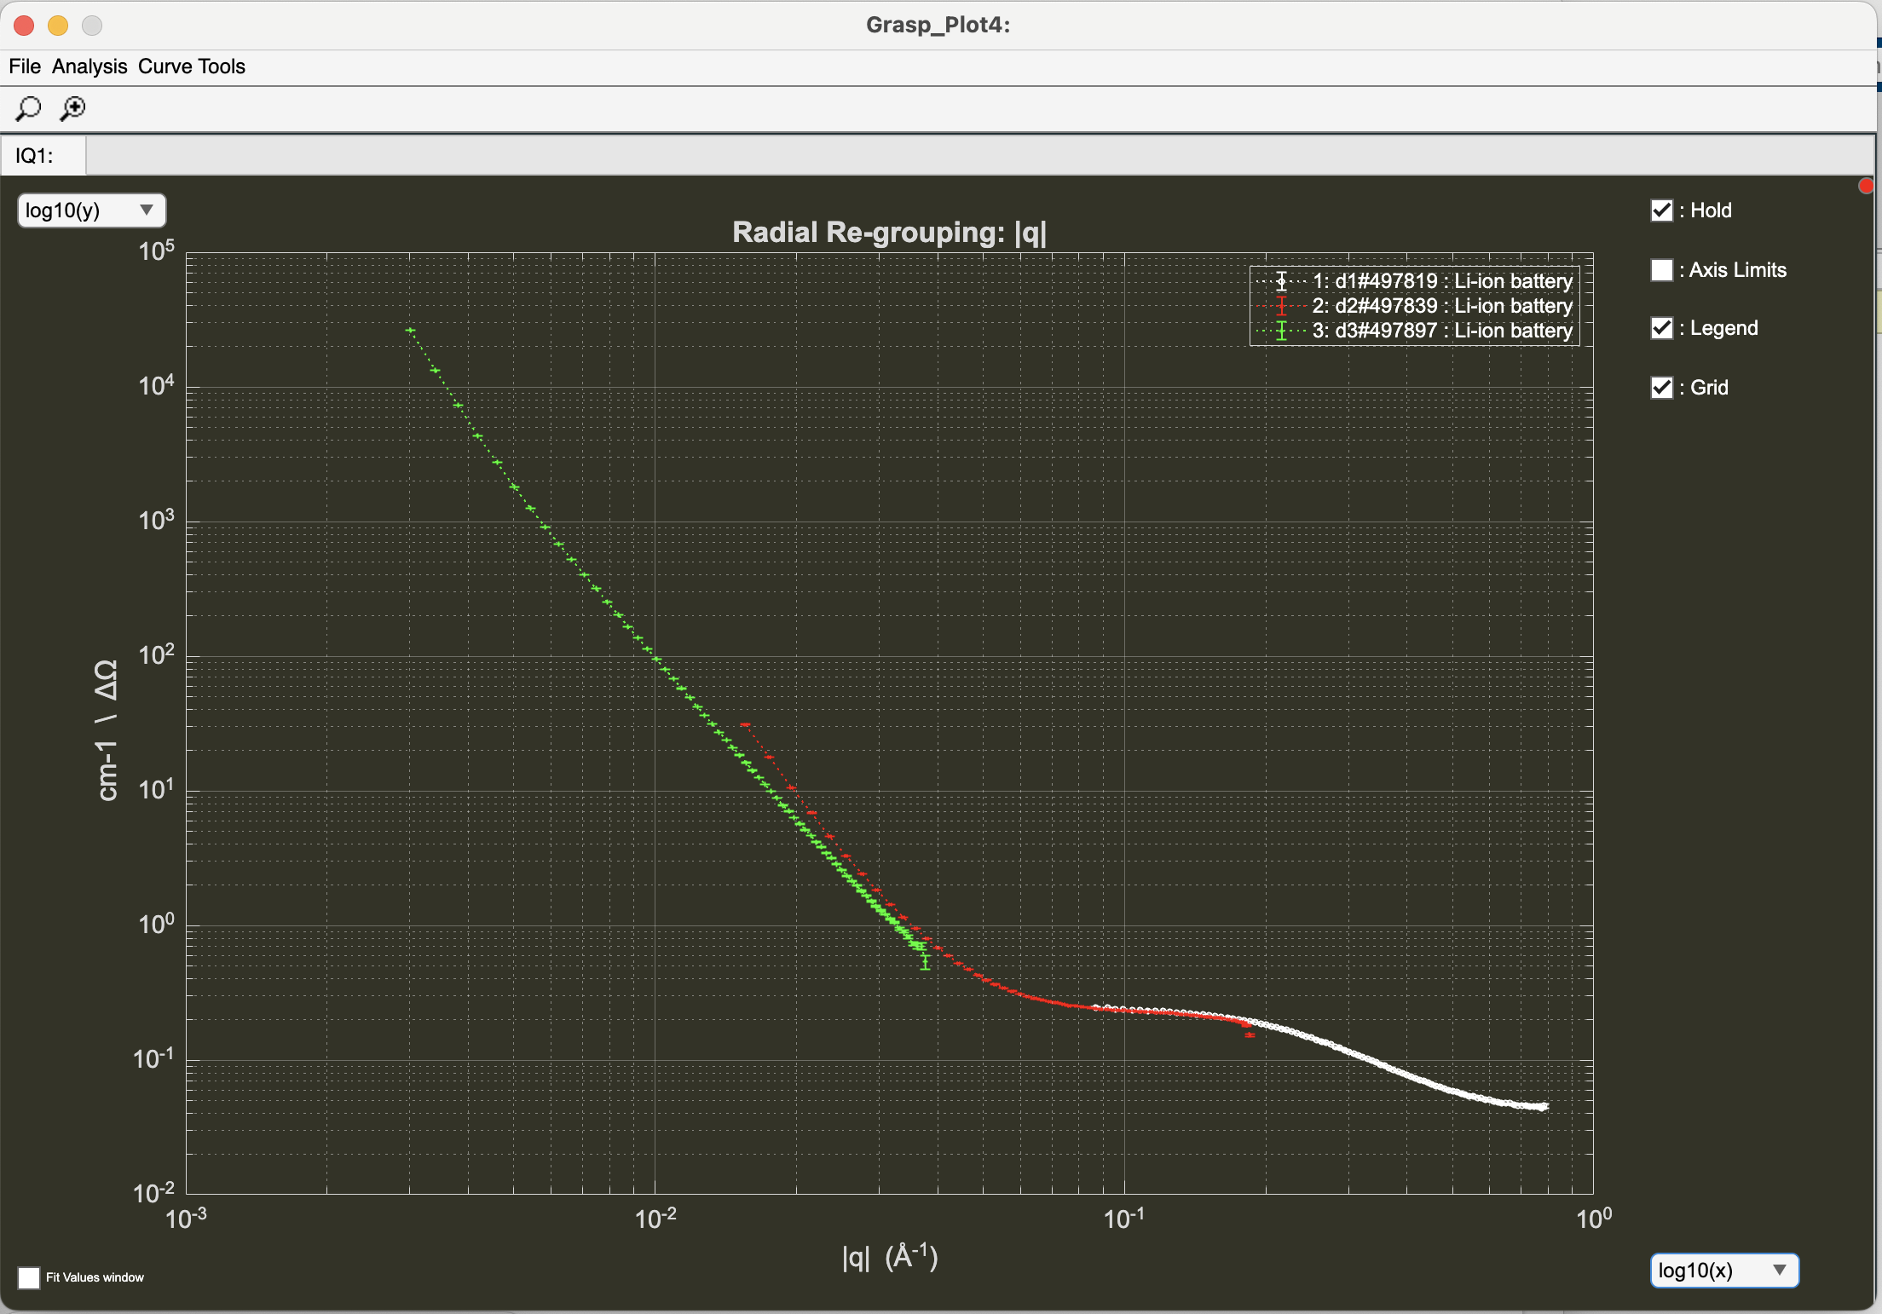Check the Fit Values window box
This screenshot has height=1314, width=1882.
[x=29, y=1277]
